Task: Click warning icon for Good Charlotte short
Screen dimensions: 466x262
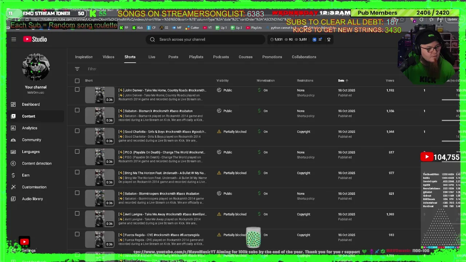Action: pyautogui.click(x=219, y=132)
